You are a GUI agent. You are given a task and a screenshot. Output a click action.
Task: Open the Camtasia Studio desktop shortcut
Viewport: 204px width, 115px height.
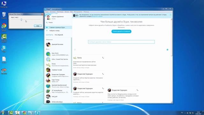coord(4,38)
